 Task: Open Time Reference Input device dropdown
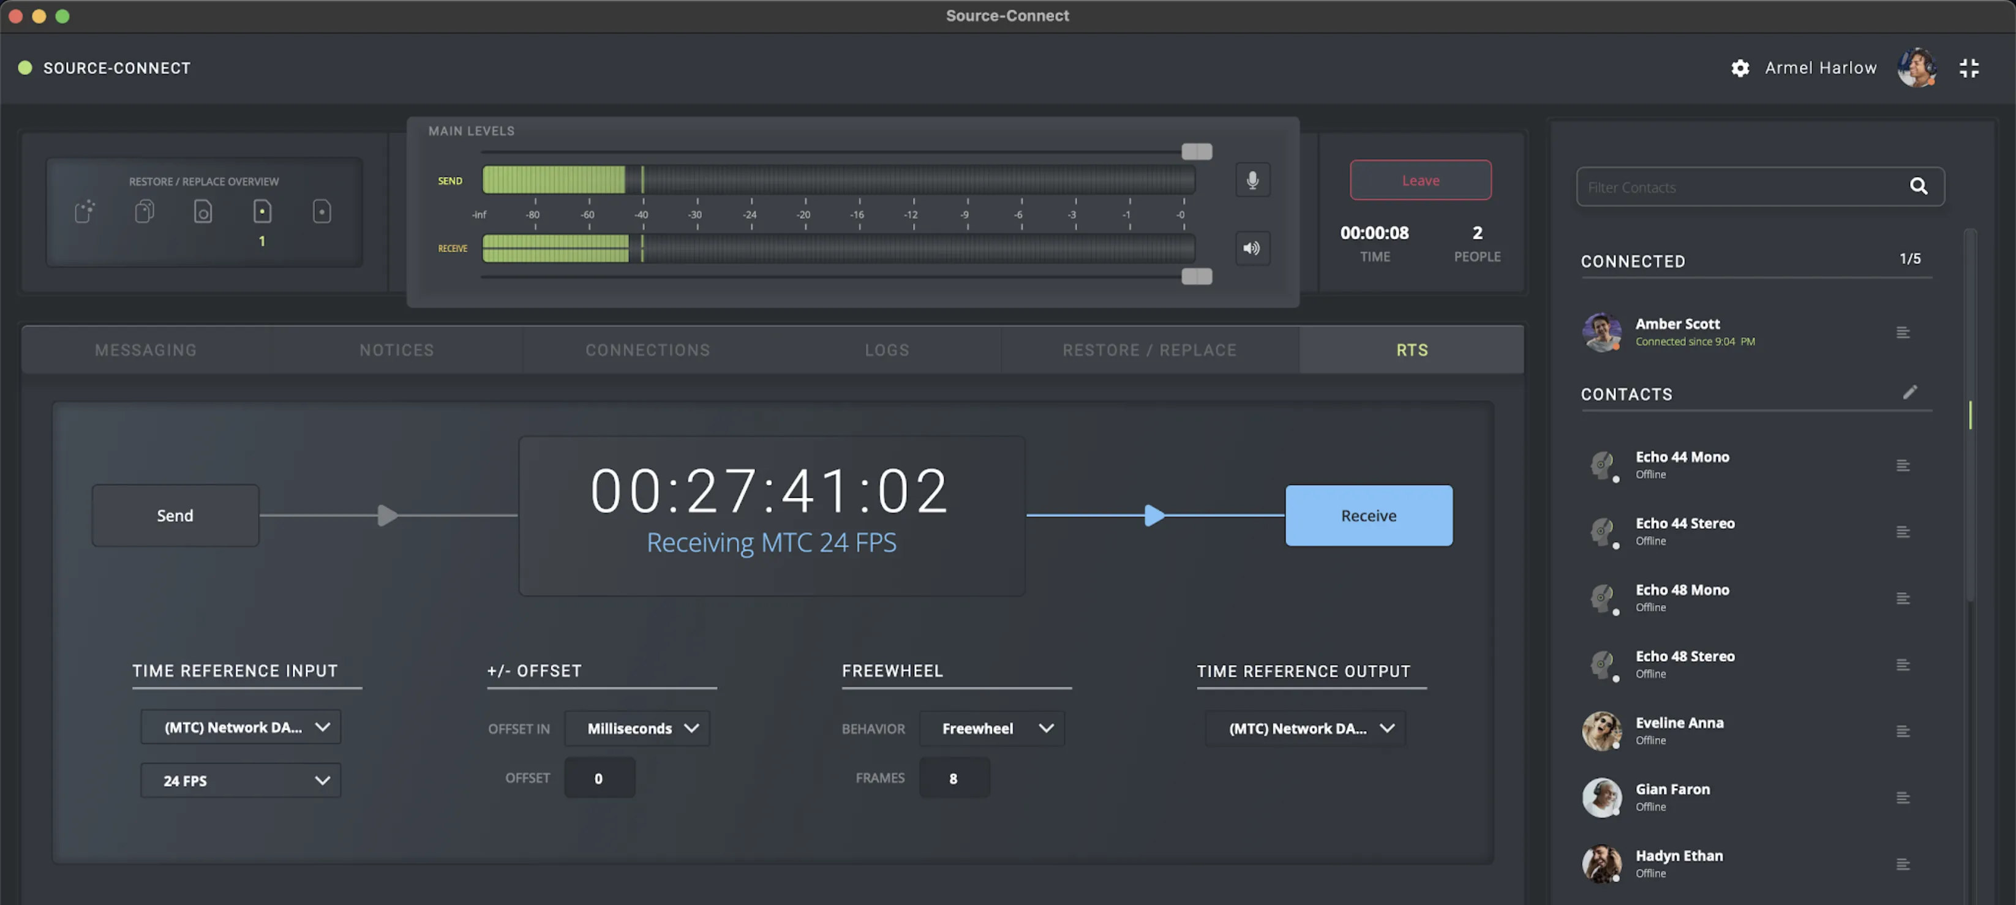pyautogui.click(x=241, y=727)
